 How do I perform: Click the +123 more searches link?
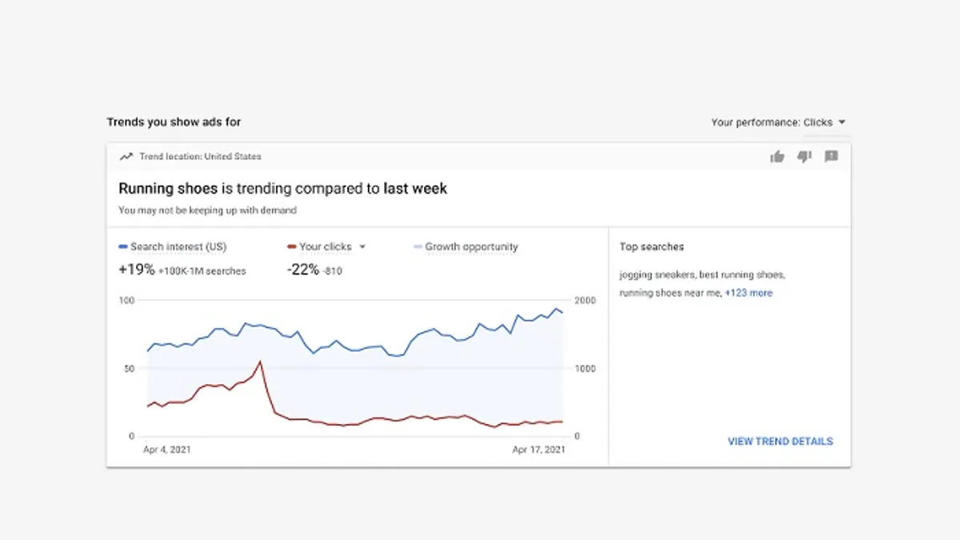point(748,293)
